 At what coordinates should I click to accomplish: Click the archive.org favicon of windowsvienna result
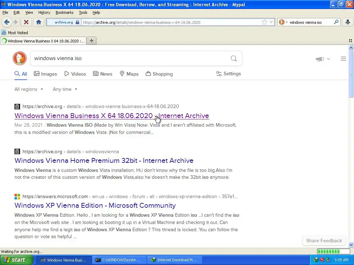[17, 151]
